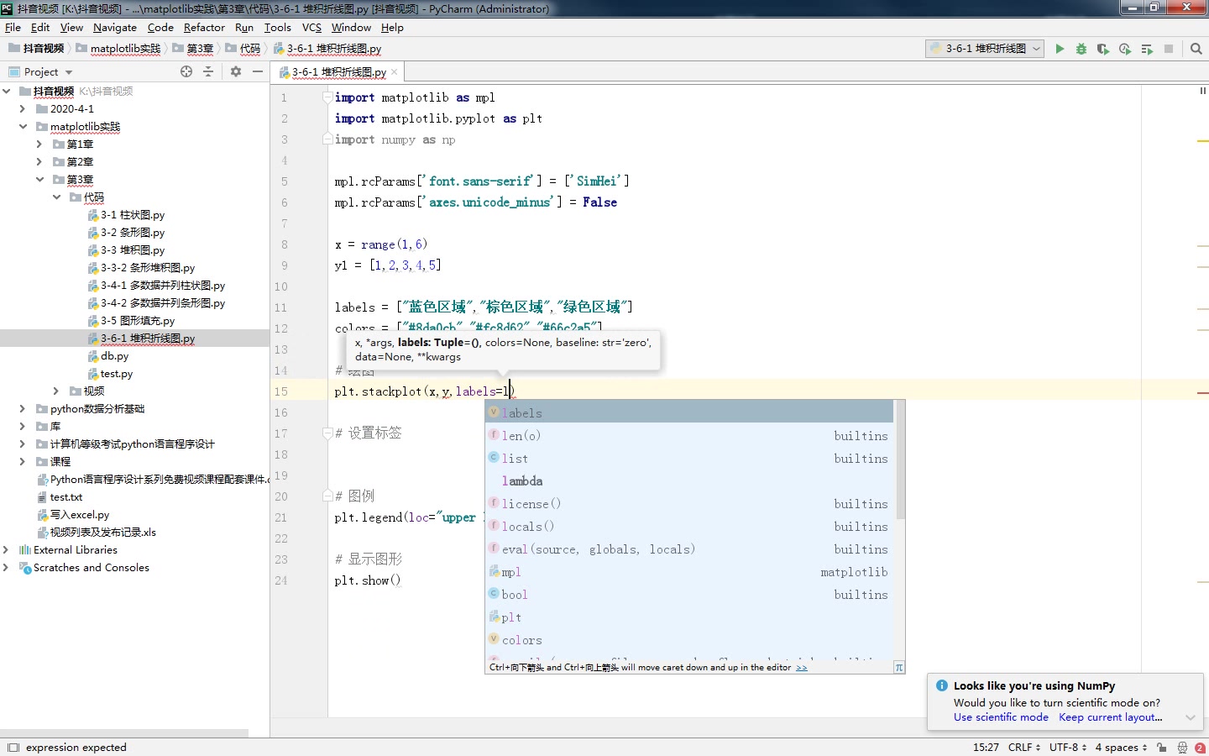The height and width of the screenshot is (756, 1209).
Task: Collapse the 代码 folder
Action: 56,197
